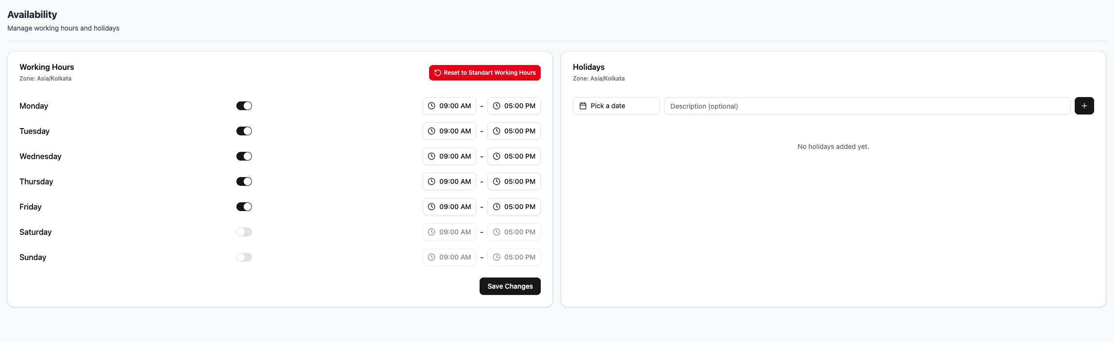The image size is (1115, 343).
Task: Click the plus icon to add holiday
Action: point(1084,106)
